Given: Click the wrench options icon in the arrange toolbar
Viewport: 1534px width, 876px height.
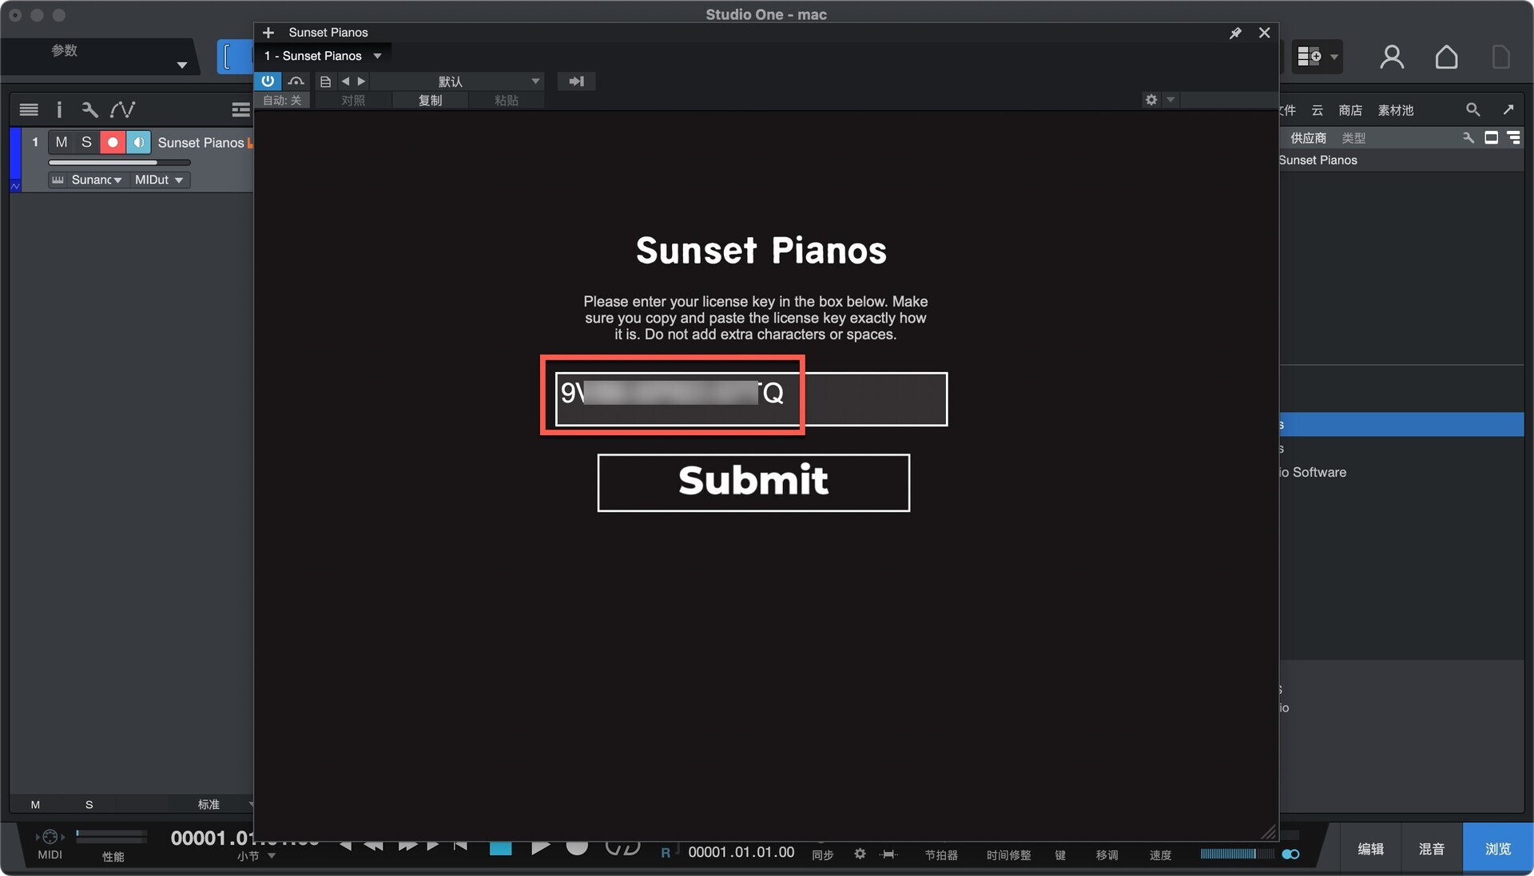Looking at the screenshot, I should (x=89, y=109).
